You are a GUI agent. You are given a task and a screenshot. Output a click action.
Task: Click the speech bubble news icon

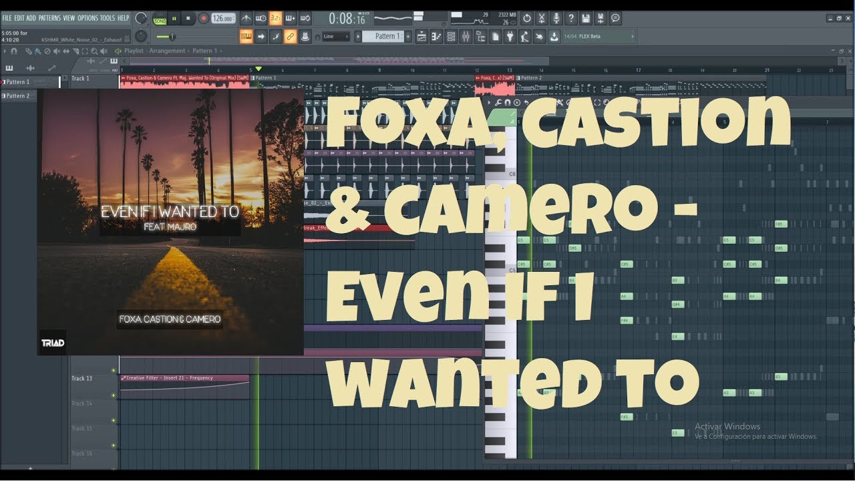[x=615, y=19]
